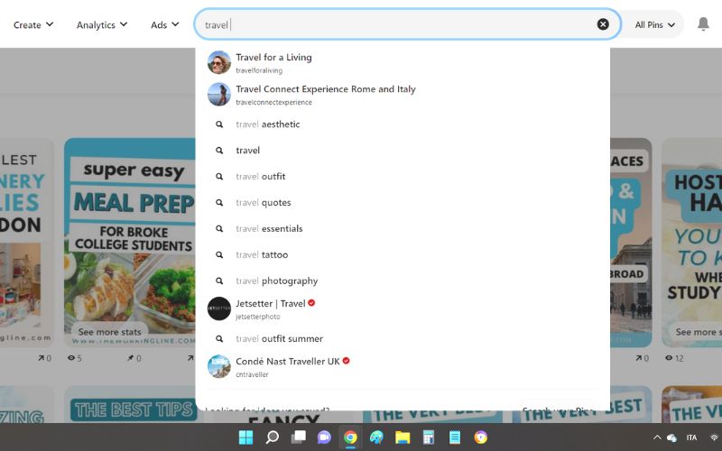Select the plain travel suggestion
This screenshot has width=722, height=451.
[403, 151]
